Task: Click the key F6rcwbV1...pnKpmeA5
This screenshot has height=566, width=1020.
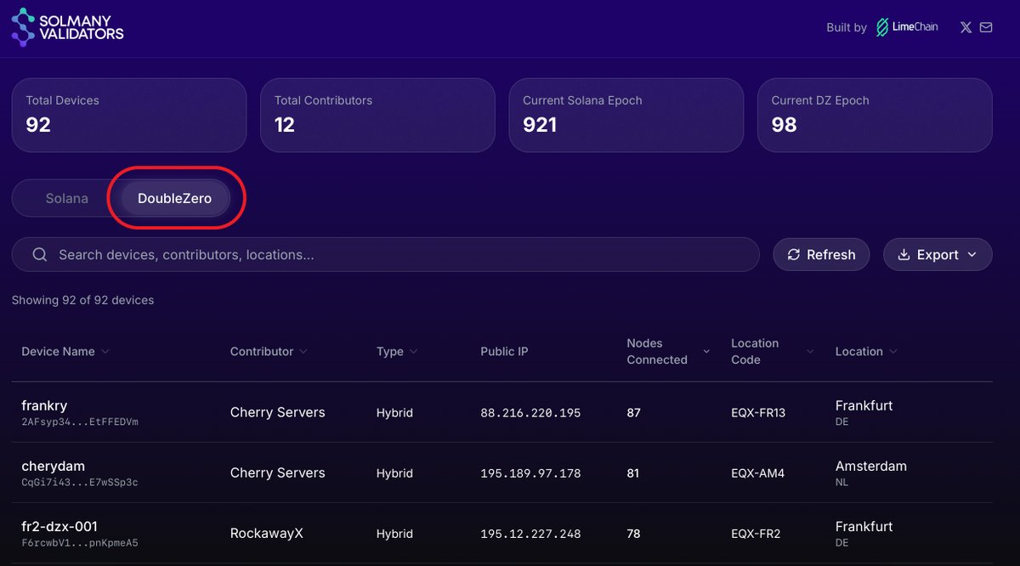Action: tap(80, 542)
